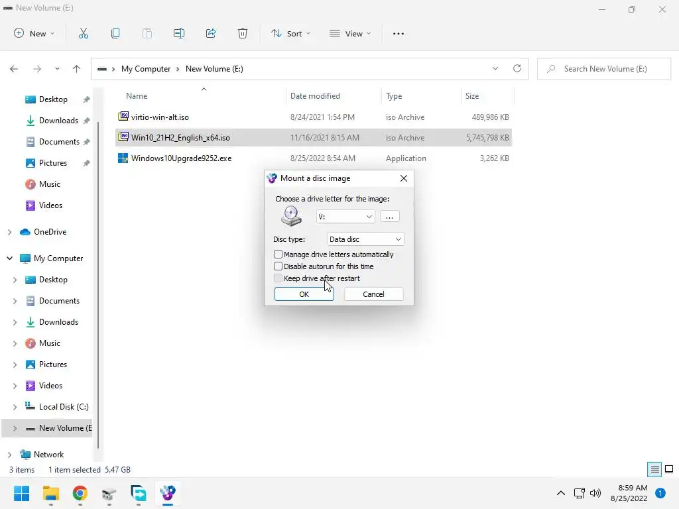Sort by the Name column header
This screenshot has width=679, height=509.
[137, 96]
